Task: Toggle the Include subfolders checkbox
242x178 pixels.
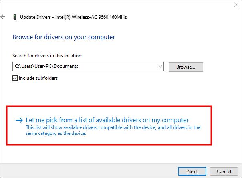Action: (x=15, y=78)
